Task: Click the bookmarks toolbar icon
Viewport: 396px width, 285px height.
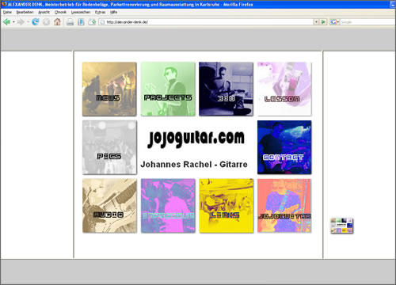Action: [x=81, y=22]
